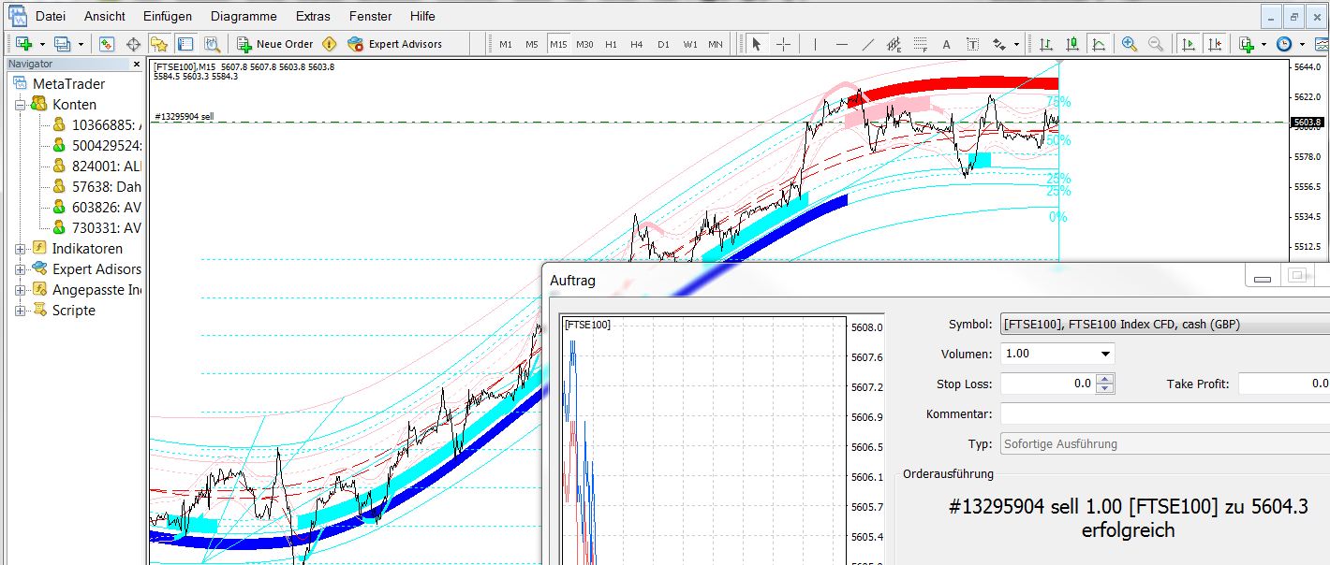Increase Stop Loss with up stepper
The width and height of the screenshot is (1330, 565).
[x=1105, y=379]
